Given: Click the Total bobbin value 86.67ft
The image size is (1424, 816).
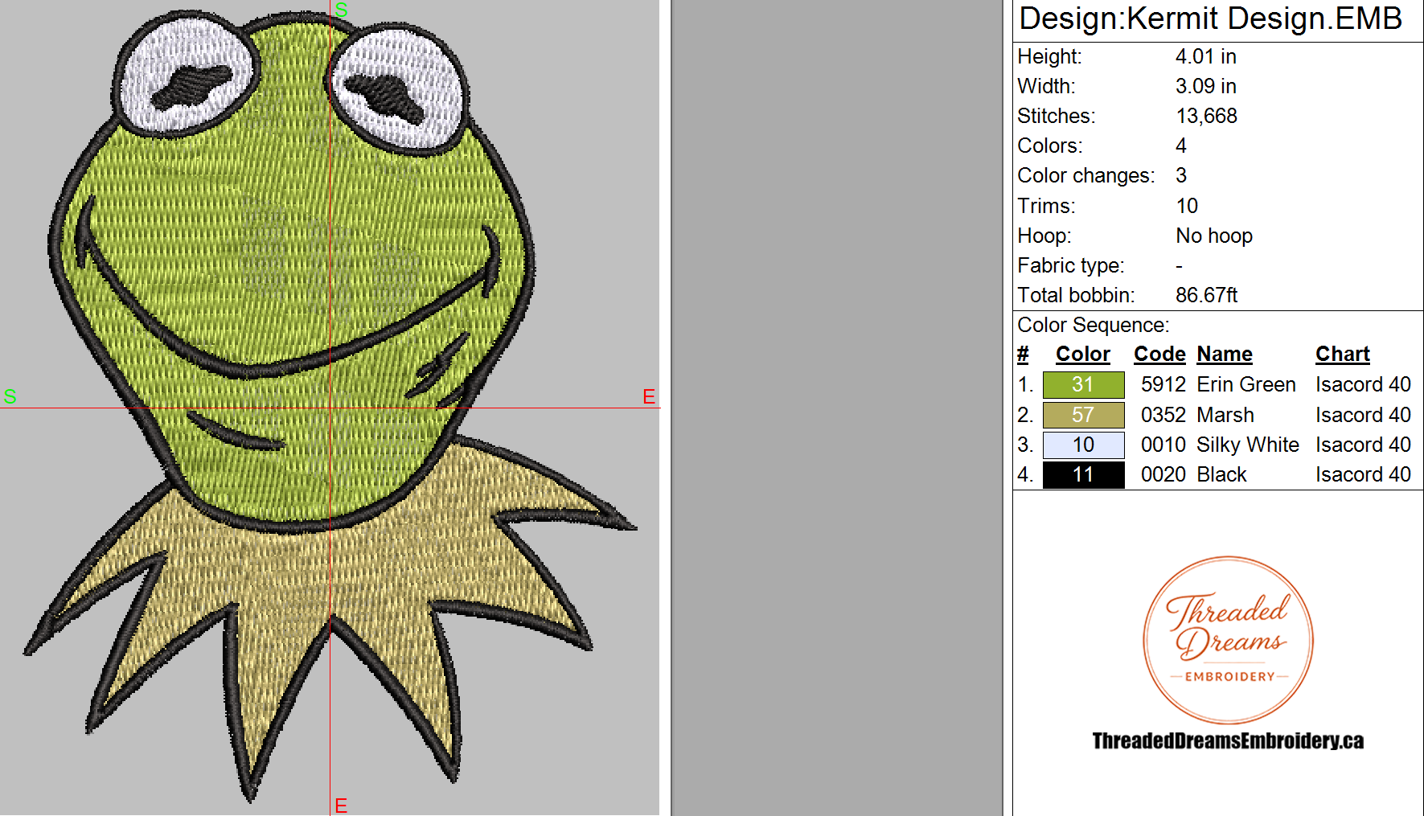Looking at the screenshot, I should (1206, 295).
